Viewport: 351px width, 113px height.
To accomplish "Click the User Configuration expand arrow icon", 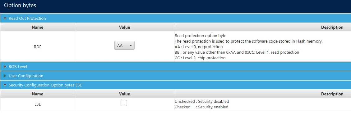I will click(5, 76).
